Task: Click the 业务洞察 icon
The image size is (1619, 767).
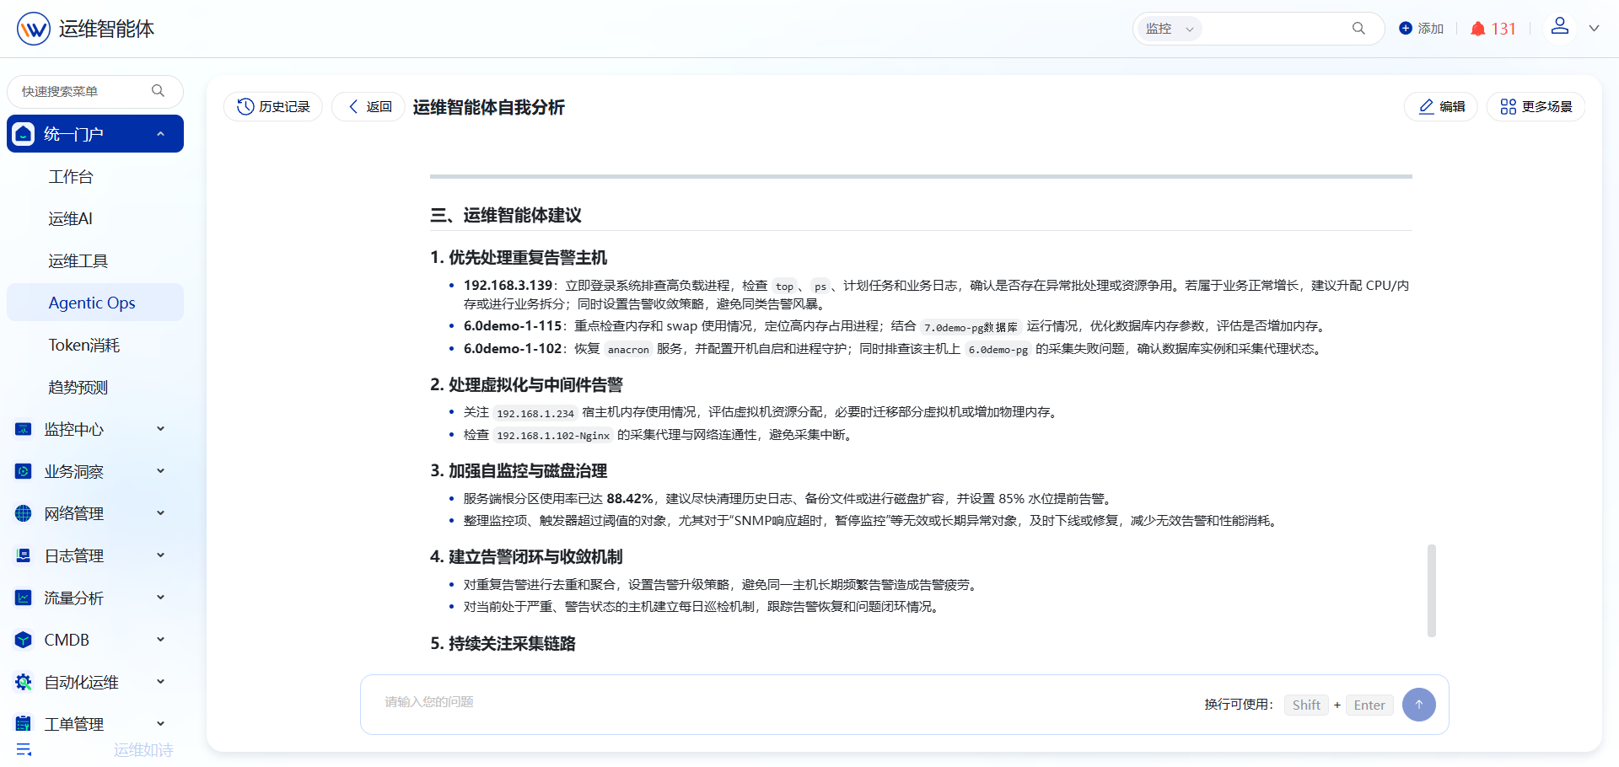Action: click(24, 471)
